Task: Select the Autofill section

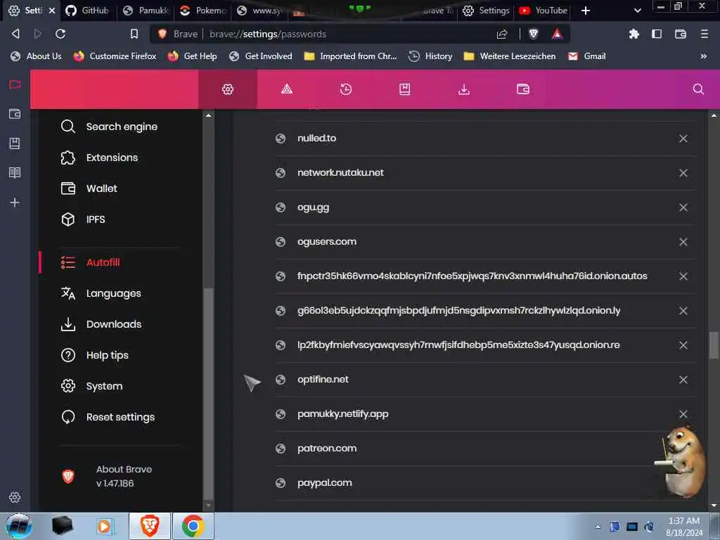Action: 91,262
